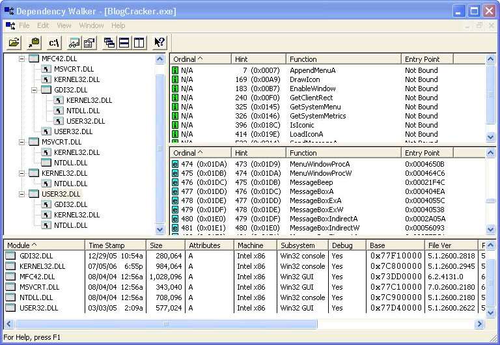Collapse the GDI32.DLL node under MFC42.DLL
The image size is (500, 345).
(34, 90)
